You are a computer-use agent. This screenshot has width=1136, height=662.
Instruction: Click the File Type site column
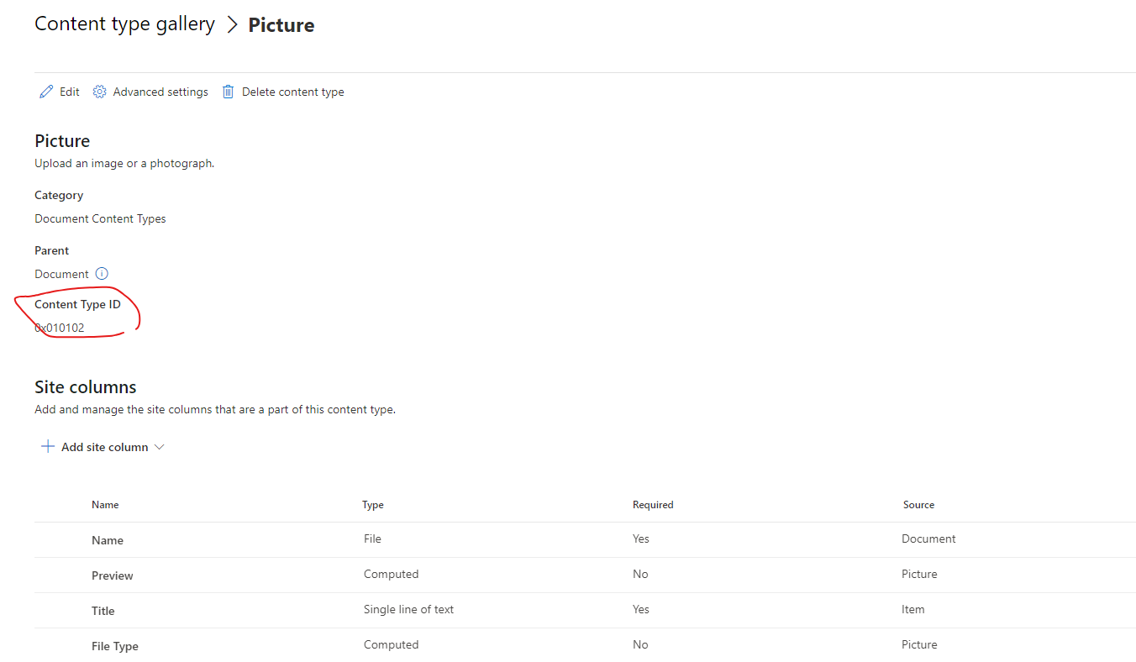(x=114, y=645)
